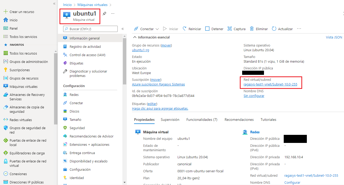Open Equilibradores de carga icon
Viewport: 344px width, 185px height.
click(5, 153)
